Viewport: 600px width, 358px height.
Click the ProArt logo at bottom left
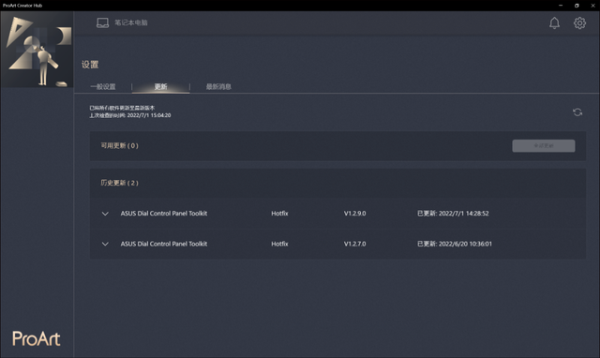[37, 339]
